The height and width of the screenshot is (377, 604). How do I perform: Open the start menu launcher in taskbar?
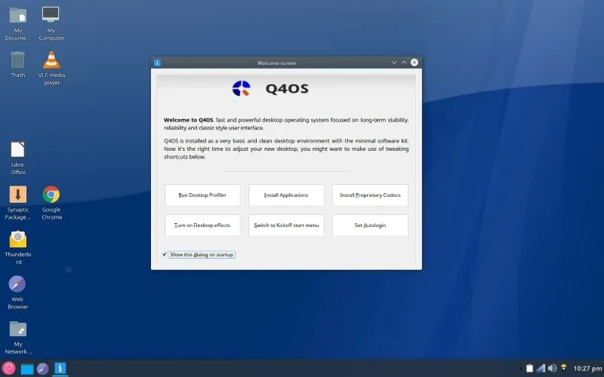tap(9, 368)
